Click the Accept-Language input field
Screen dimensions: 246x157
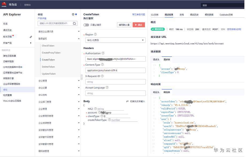click(116, 93)
